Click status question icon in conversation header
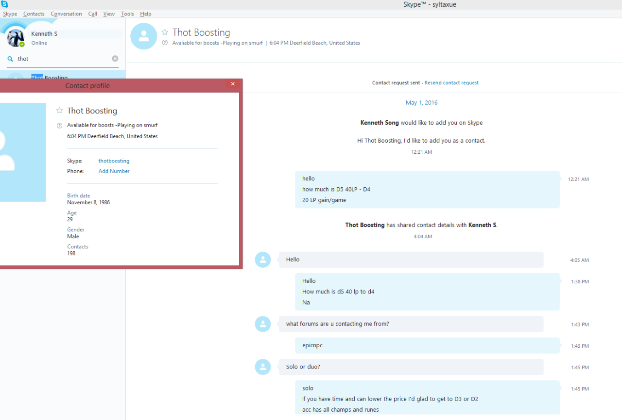This screenshot has height=420, width=622. click(165, 43)
